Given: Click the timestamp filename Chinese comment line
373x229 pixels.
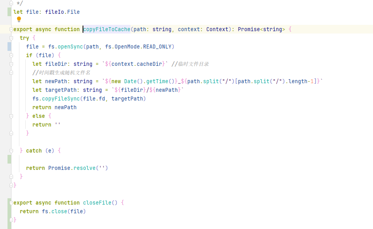Looking at the screenshot, I should point(61,73).
